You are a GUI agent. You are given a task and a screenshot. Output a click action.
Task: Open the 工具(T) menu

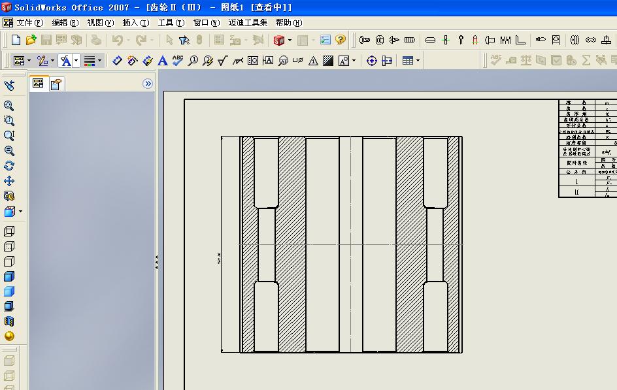[171, 23]
